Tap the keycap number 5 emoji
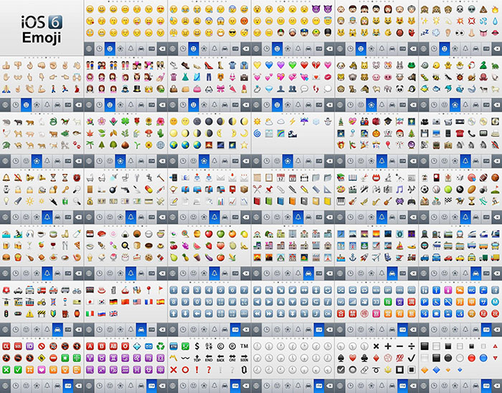Image resolution: width=502 pixels, height=393 pixels. point(221,290)
